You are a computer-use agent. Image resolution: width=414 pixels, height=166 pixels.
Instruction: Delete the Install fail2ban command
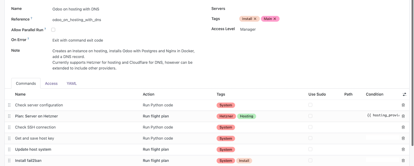tap(403, 161)
